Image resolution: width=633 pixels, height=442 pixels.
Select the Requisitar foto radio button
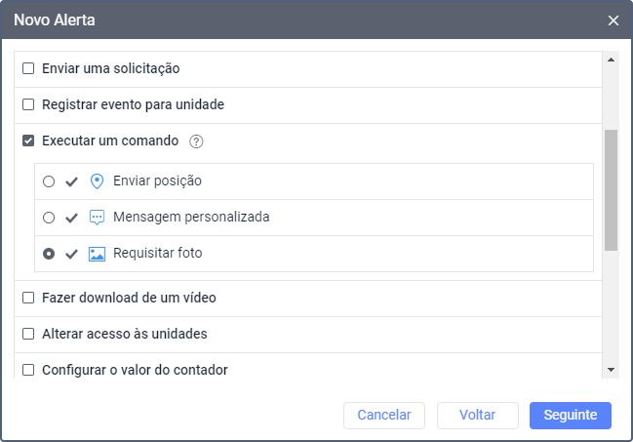pyautogui.click(x=49, y=254)
